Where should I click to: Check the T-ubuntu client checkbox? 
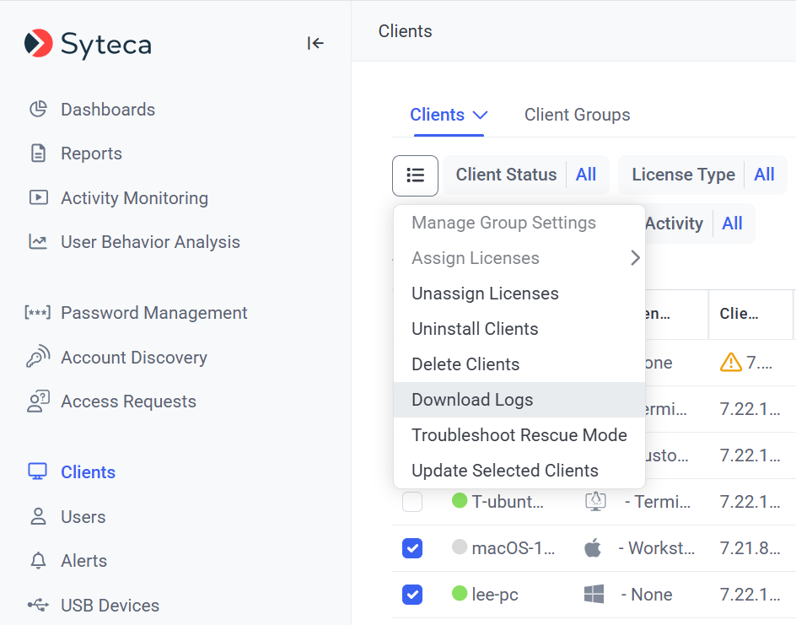(412, 502)
